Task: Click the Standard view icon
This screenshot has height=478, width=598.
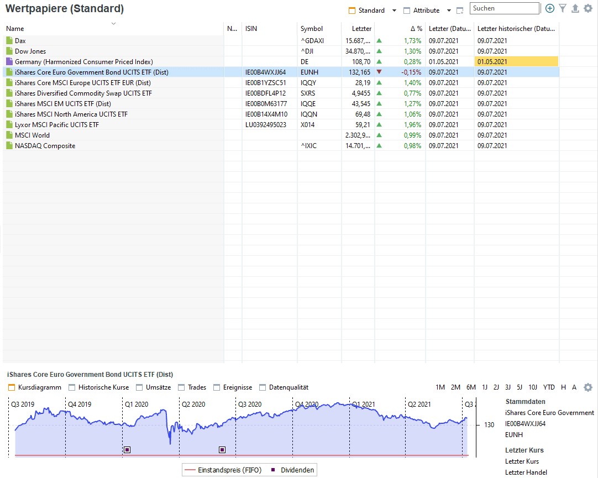Action: (352, 10)
